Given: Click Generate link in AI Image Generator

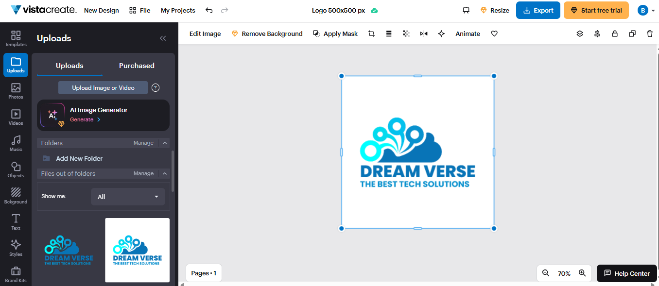Looking at the screenshot, I should coord(85,119).
